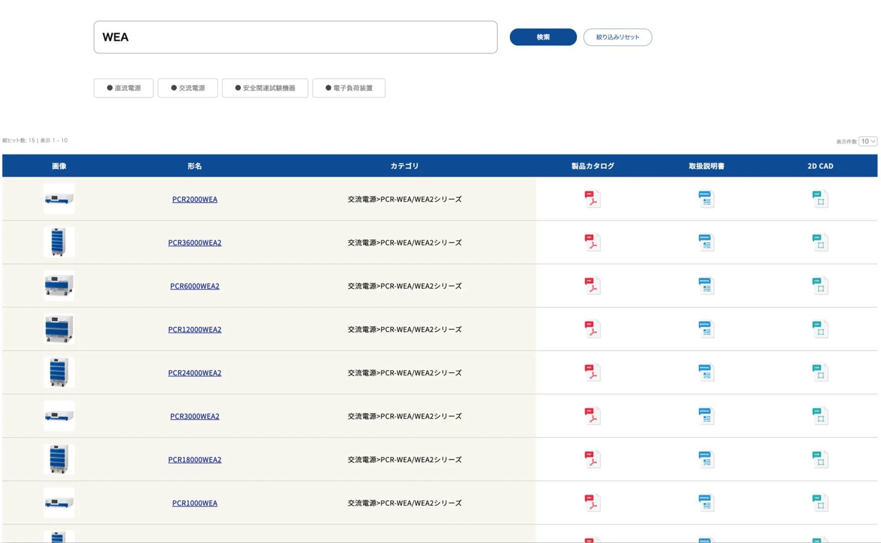Click the 形名 column header
The width and height of the screenshot is (881, 543).
click(x=194, y=166)
